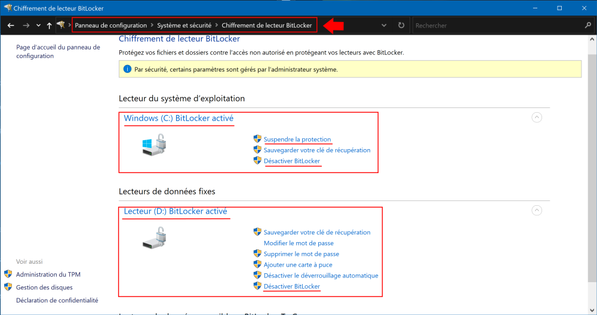Click shield icon beside Ajouter une carte à puce
The height and width of the screenshot is (315, 597).
[x=257, y=264]
